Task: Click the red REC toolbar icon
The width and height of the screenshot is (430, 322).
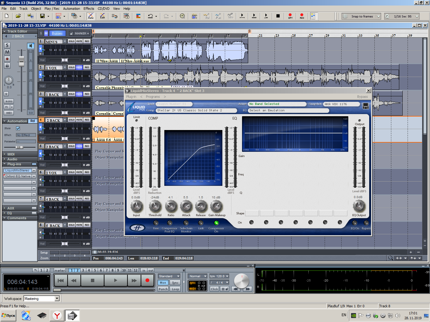Action: pyautogui.click(x=302, y=16)
